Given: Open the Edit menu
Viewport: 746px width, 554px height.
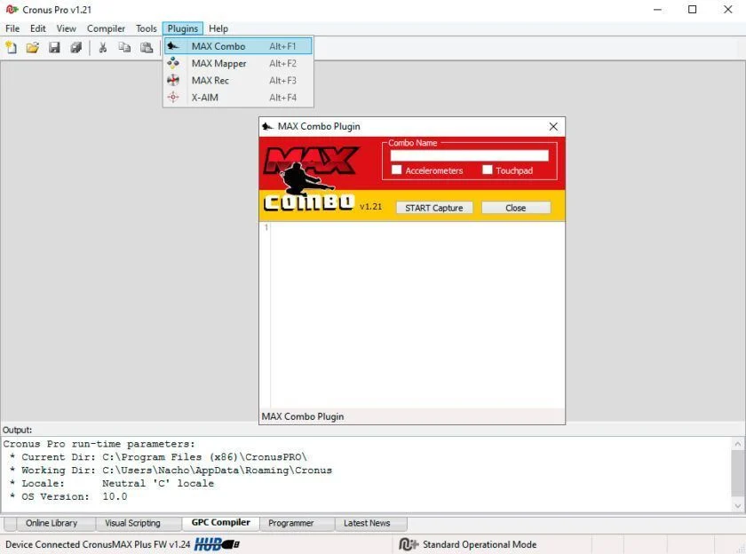Looking at the screenshot, I should [38, 28].
